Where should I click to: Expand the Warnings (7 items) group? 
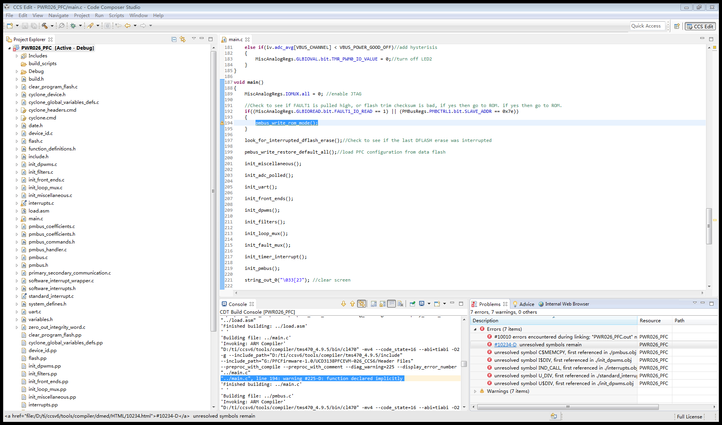(475, 391)
